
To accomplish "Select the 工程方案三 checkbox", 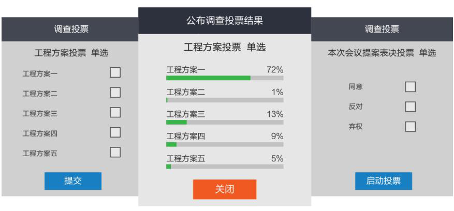I will (115, 112).
